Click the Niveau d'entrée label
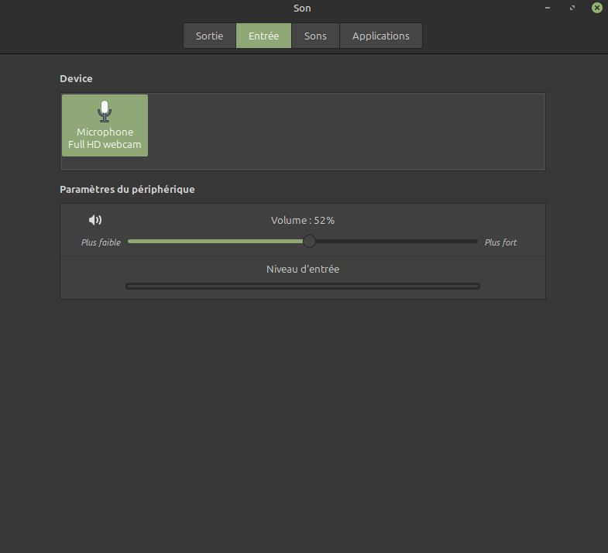Screen dimensions: 608x553 click(x=303, y=270)
